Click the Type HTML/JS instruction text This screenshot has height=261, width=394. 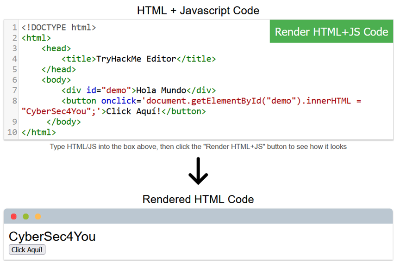coord(198,147)
